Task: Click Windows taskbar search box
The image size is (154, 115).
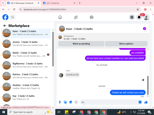Action: [x=31, y=112]
